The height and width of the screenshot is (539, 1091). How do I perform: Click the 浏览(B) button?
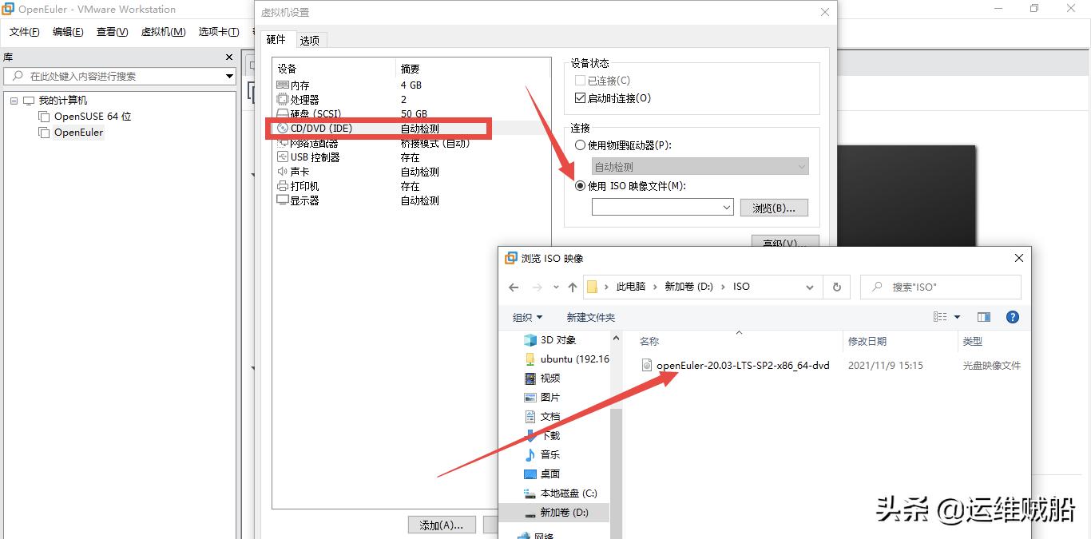click(x=773, y=207)
